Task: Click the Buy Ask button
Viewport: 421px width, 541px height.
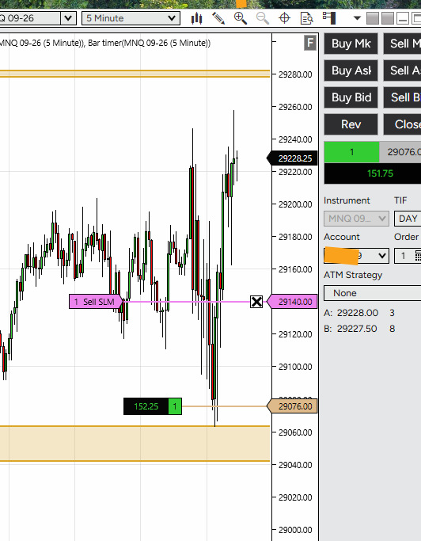Action: point(351,70)
